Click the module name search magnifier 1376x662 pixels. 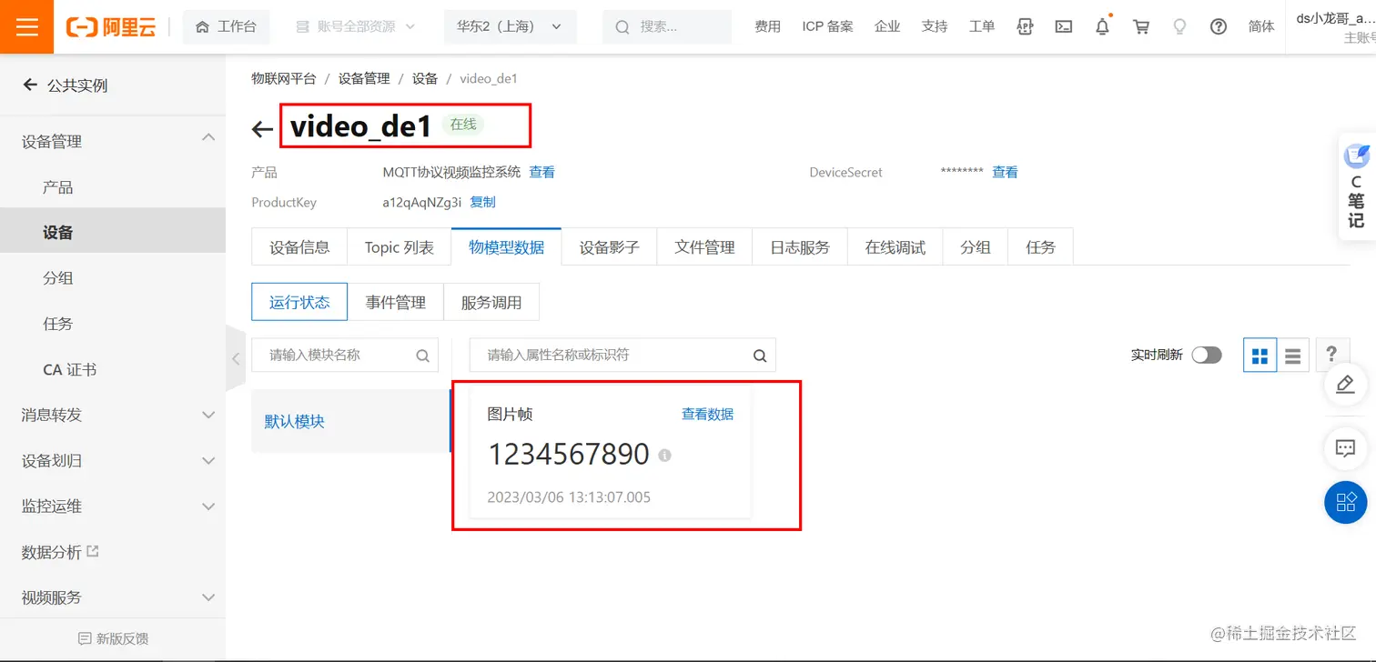422,356
